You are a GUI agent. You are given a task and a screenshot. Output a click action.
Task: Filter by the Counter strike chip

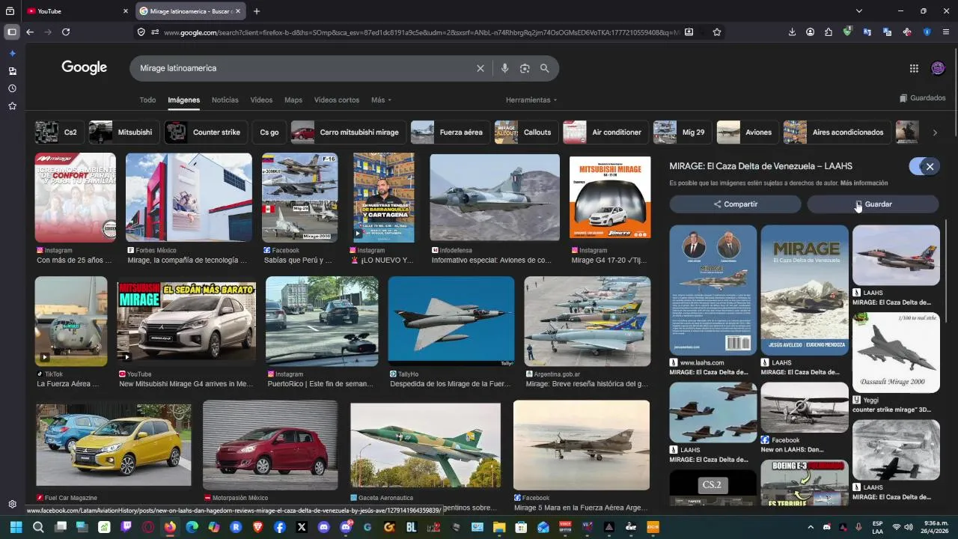click(x=205, y=133)
